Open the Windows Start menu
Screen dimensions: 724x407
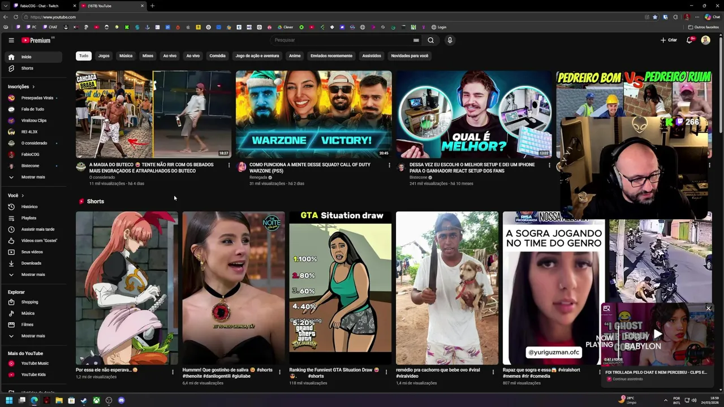(9, 400)
